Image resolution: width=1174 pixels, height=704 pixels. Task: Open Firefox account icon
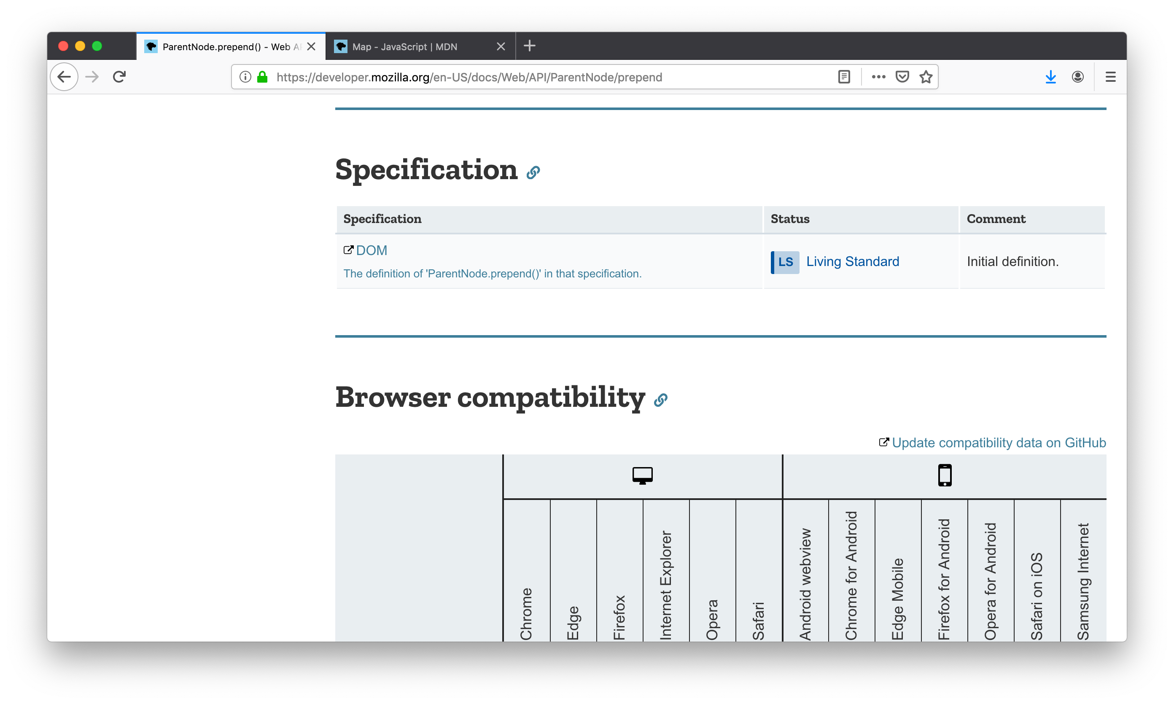coord(1078,77)
